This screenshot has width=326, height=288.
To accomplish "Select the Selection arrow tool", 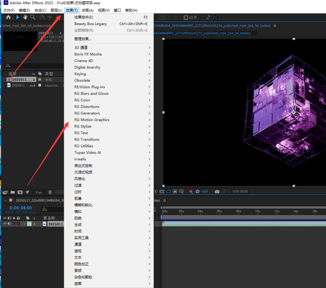I will pos(18,17).
